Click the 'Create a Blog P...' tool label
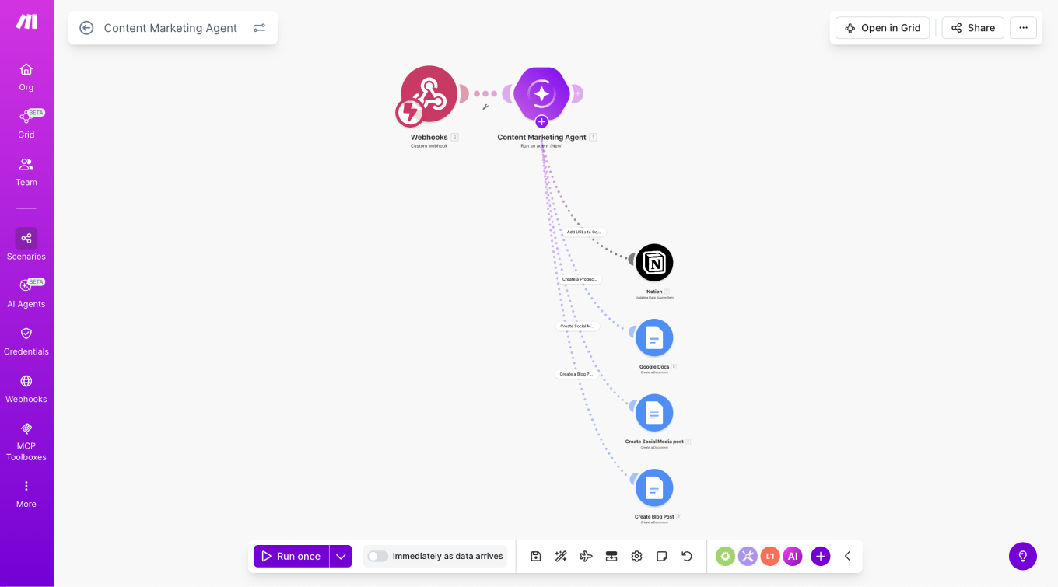The height and width of the screenshot is (587, 1058). click(576, 374)
